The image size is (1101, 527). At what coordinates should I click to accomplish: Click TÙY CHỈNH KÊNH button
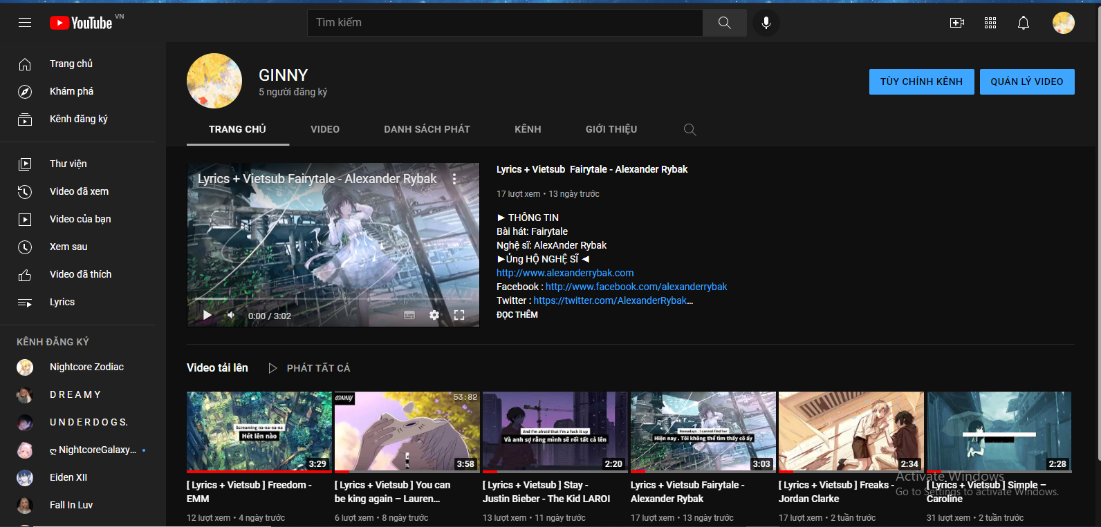click(x=921, y=82)
